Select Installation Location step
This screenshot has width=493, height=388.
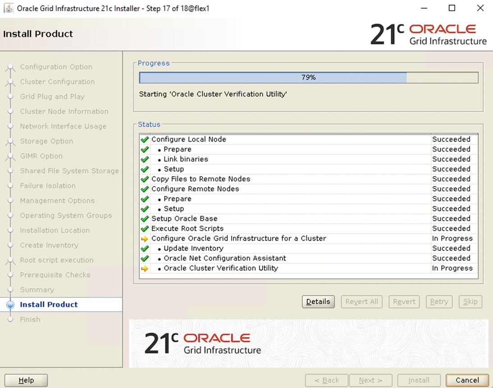click(55, 230)
